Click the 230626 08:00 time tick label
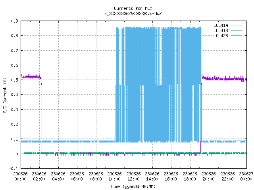The height and width of the screenshot is (190, 254). pos(96,177)
